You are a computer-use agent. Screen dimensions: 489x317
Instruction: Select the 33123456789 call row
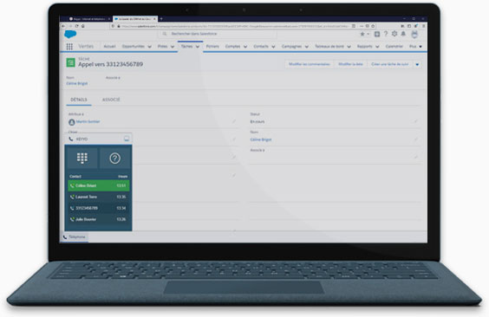tap(99, 208)
